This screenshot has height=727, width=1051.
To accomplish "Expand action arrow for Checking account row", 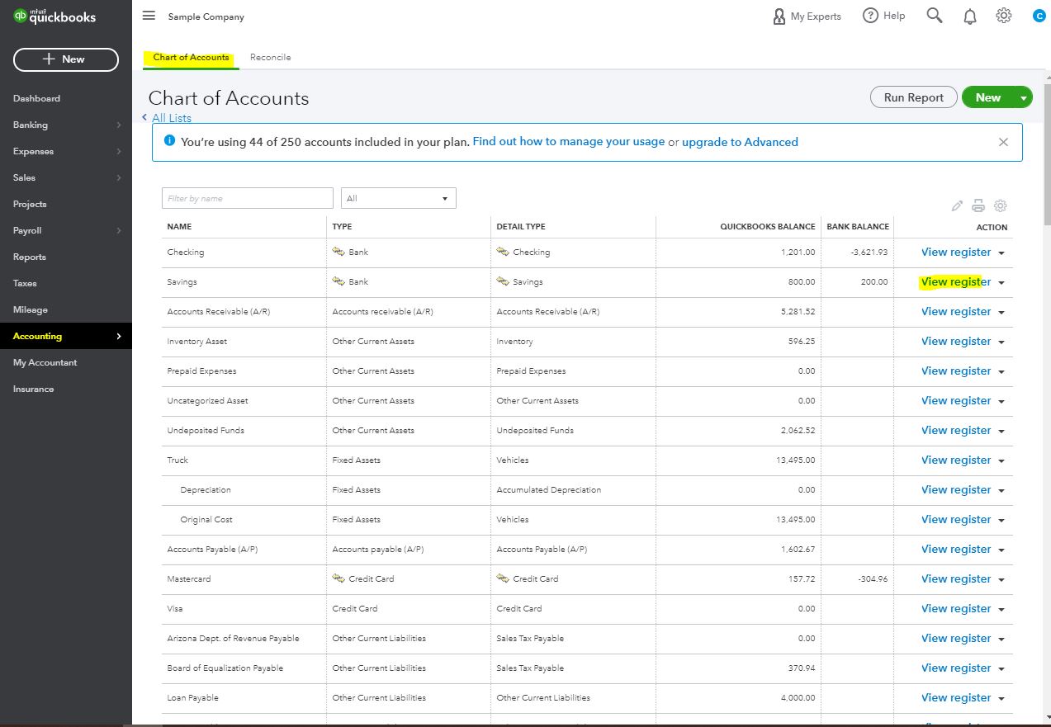I will coord(1001,253).
